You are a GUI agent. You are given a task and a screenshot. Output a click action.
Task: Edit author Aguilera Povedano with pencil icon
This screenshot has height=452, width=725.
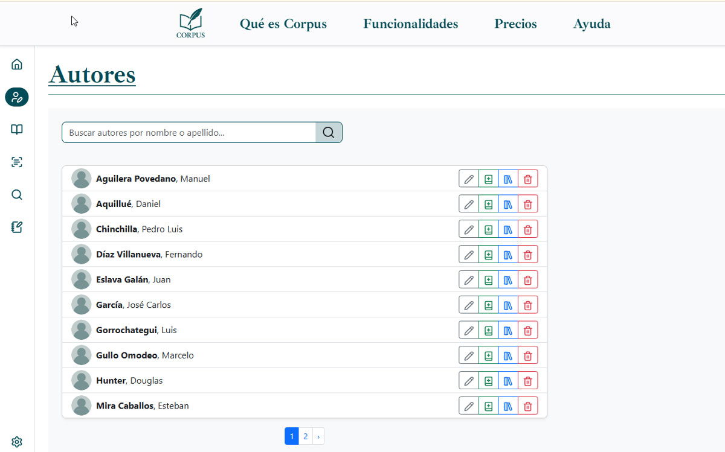click(469, 179)
